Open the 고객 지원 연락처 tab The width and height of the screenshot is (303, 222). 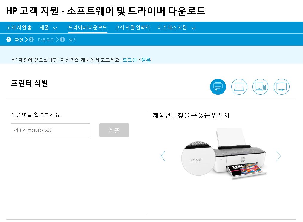tap(132, 27)
